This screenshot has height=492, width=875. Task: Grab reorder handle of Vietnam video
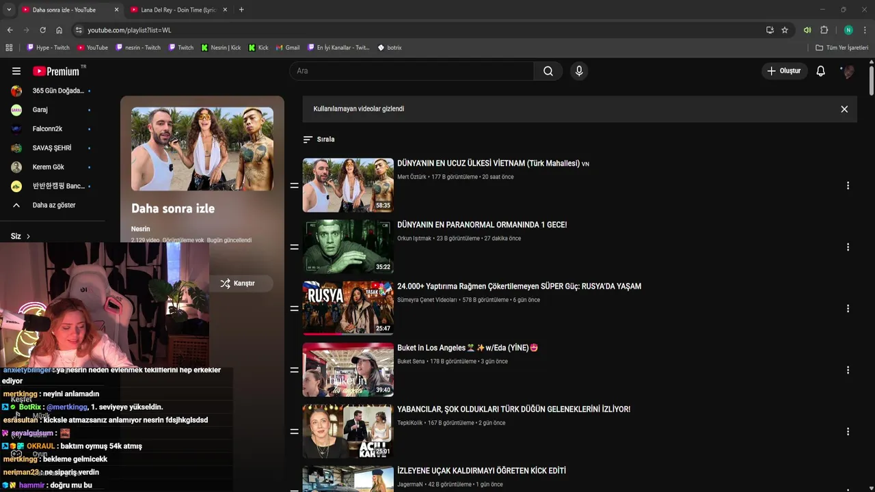click(295, 185)
